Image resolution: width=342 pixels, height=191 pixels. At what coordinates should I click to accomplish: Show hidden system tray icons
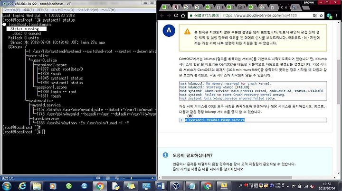point(288,186)
